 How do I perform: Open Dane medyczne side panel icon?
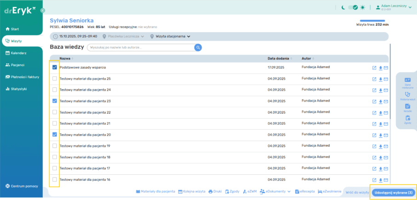407,82
